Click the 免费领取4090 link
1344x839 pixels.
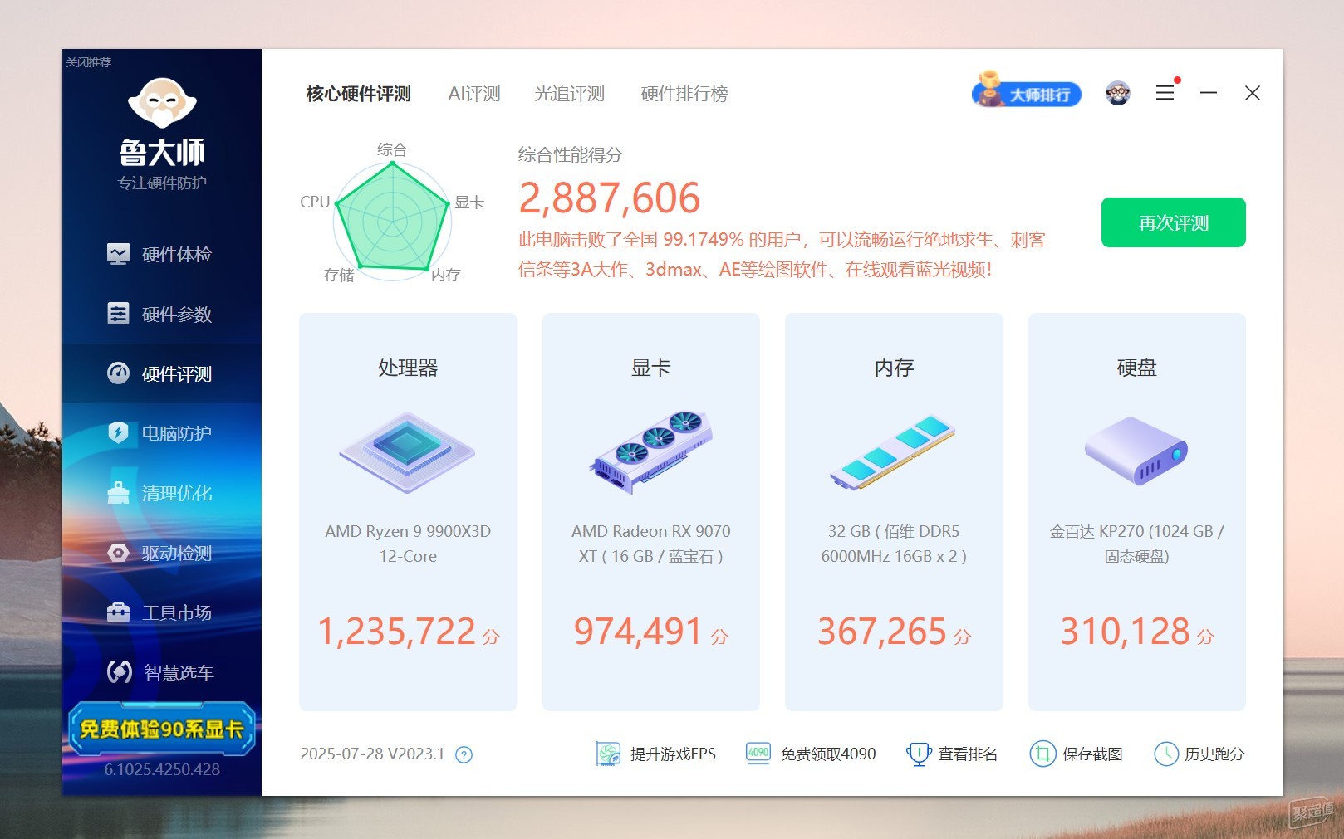[x=828, y=754]
